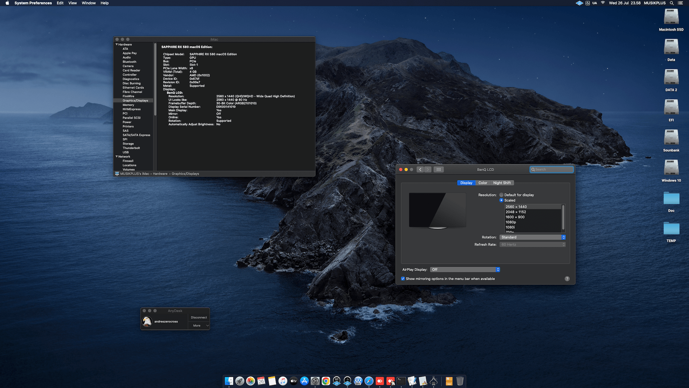
Task: Launch Google Chrome from the dock
Action: tap(326, 381)
